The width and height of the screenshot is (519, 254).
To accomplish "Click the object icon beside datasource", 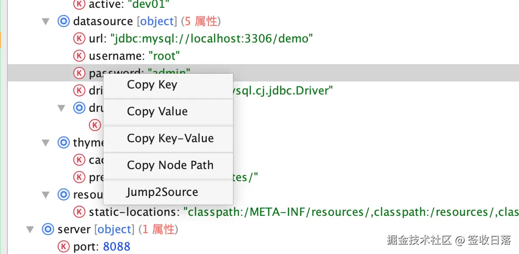I will 63,21.
